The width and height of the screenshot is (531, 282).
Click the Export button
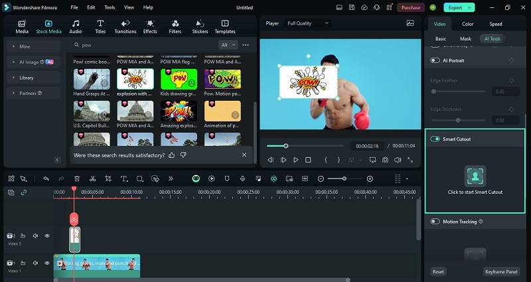point(455,7)
